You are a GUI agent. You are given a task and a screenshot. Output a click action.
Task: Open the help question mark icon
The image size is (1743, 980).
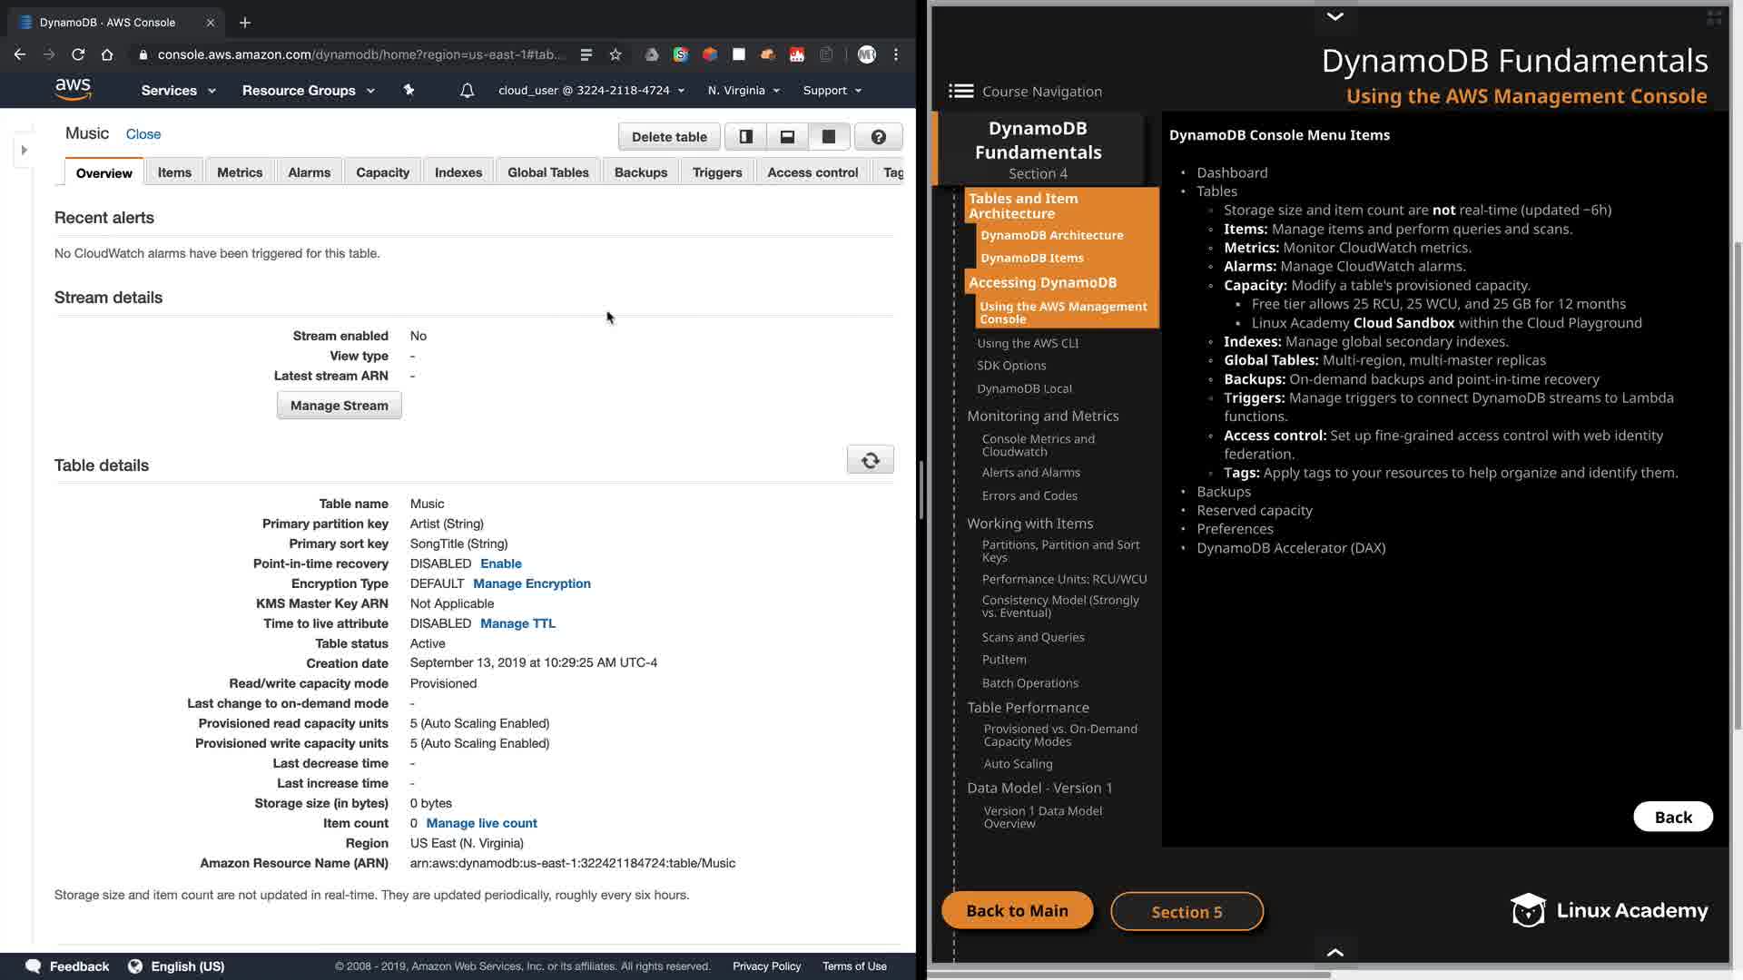[878, 137]
